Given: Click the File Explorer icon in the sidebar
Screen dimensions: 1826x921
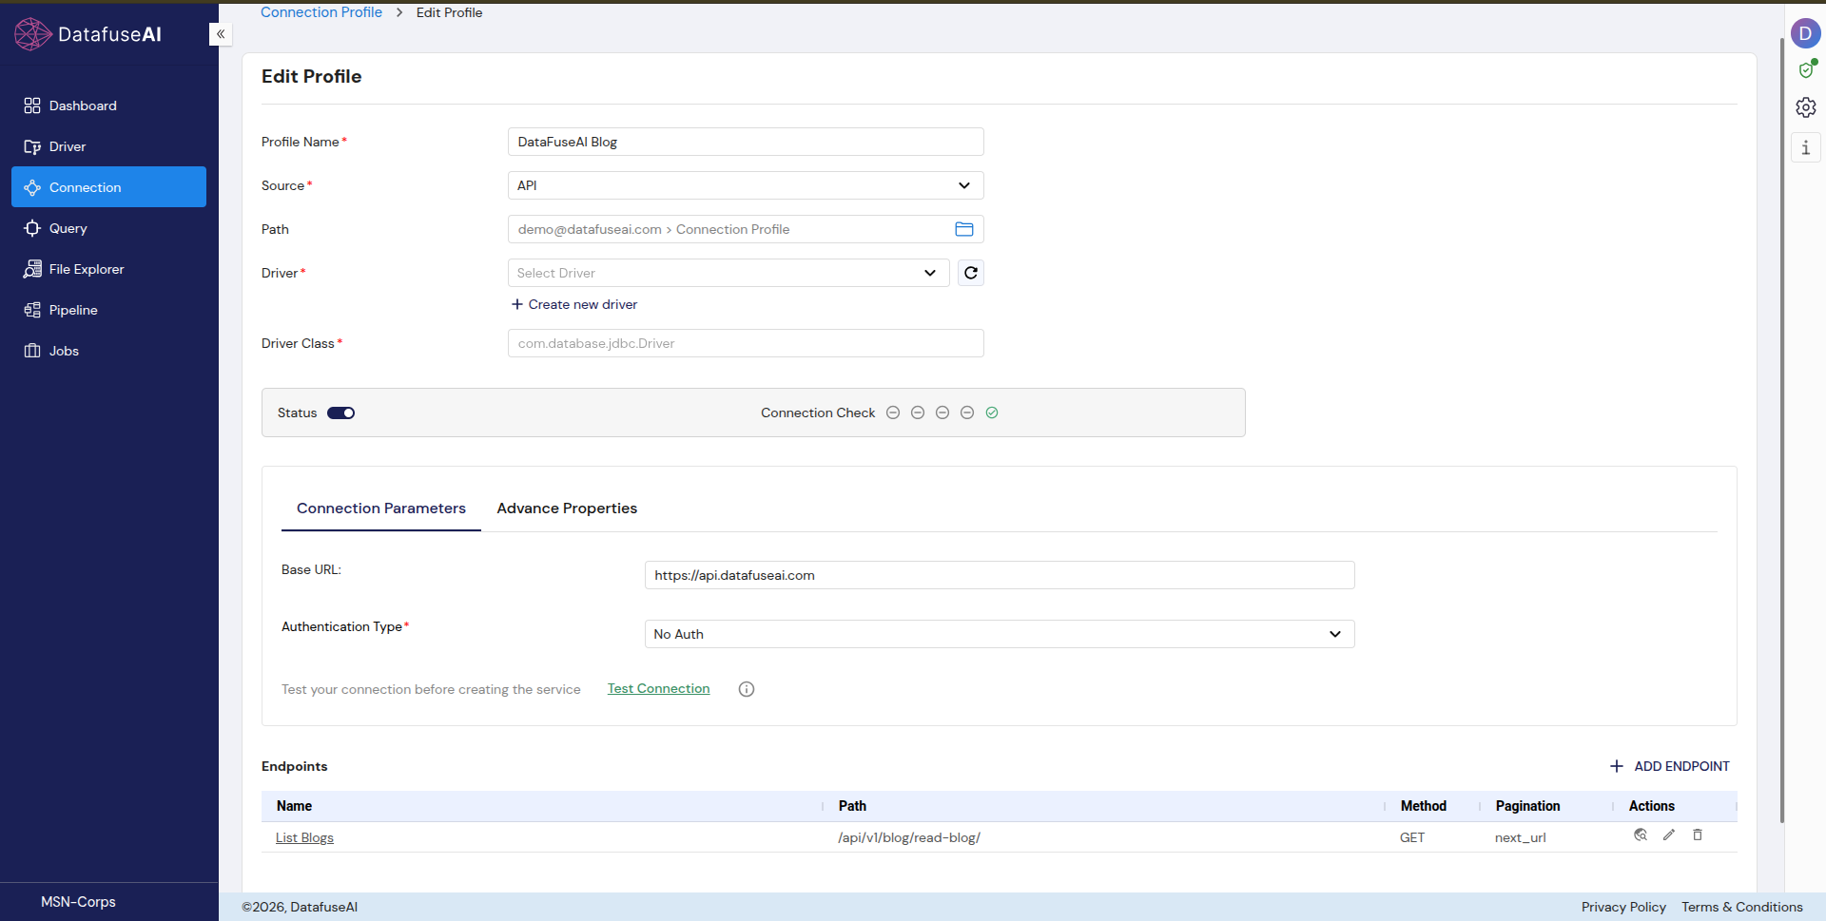Looking at the screenshot, I should pos(32,269).
